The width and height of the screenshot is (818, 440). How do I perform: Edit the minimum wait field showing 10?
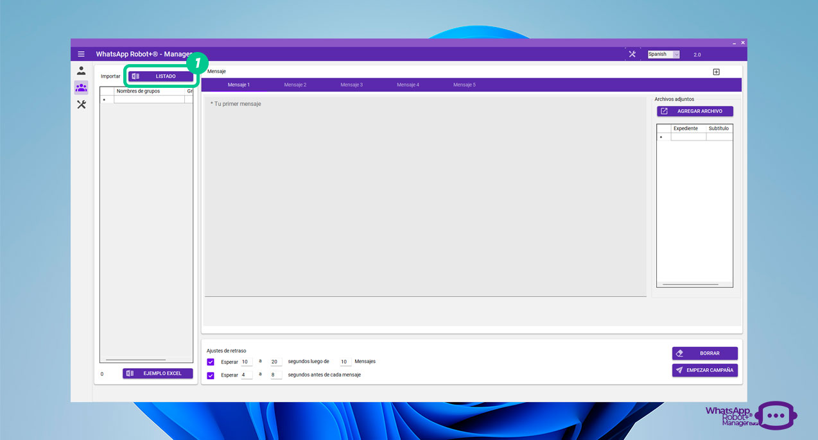point(247,362)
